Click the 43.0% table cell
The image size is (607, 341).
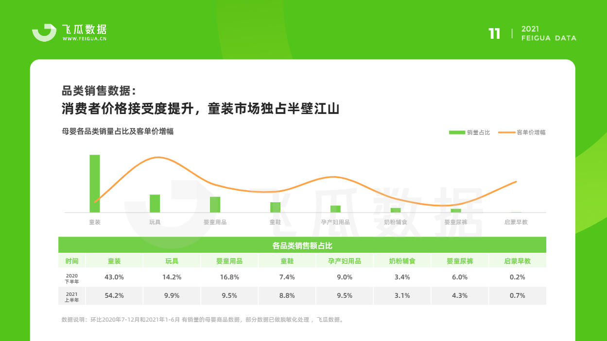tap(115, 277)
